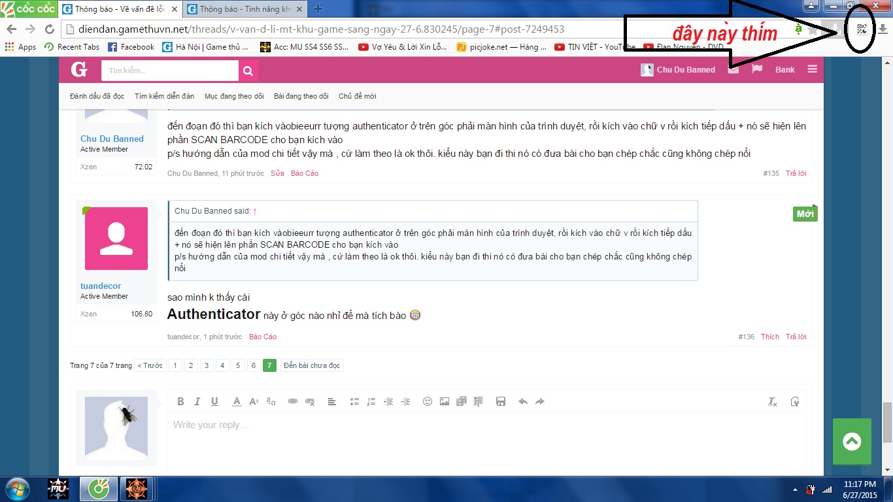Toggle the unordered bullet list

pyautogui.click(x=354, y=401)
